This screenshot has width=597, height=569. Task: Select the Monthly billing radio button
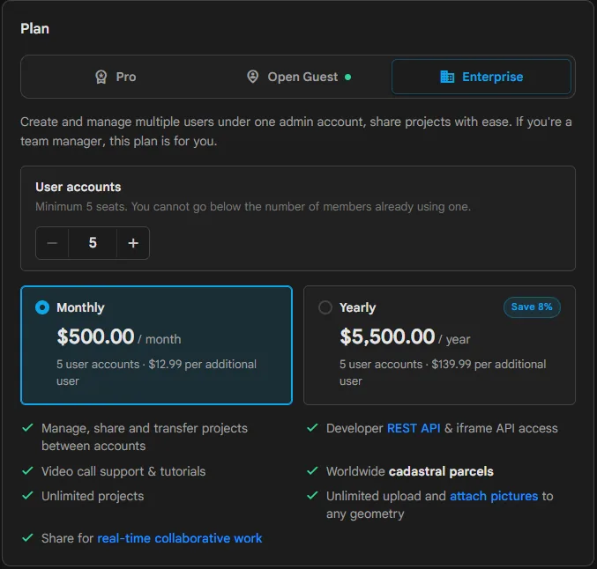(42, 307)
